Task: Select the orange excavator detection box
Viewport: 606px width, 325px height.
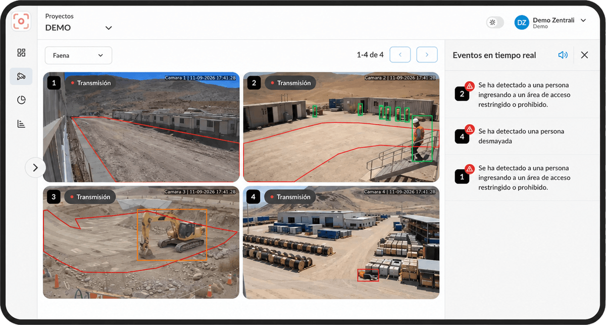Action: click(172, 235)
